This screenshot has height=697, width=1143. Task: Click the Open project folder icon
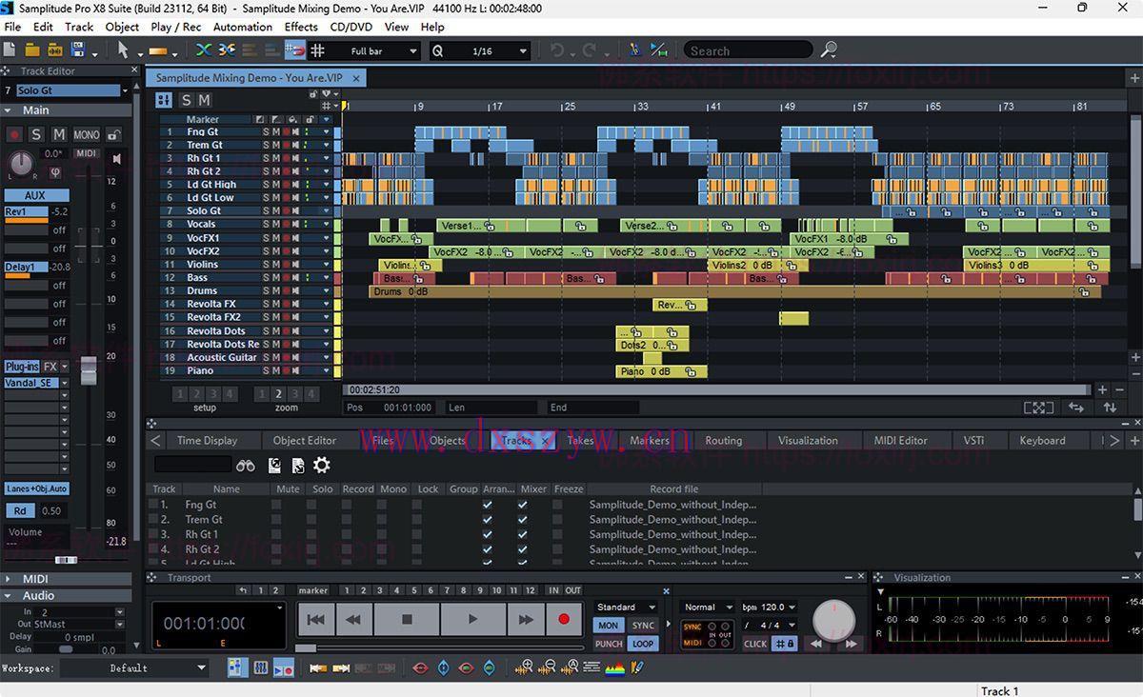tap(32, 50)
